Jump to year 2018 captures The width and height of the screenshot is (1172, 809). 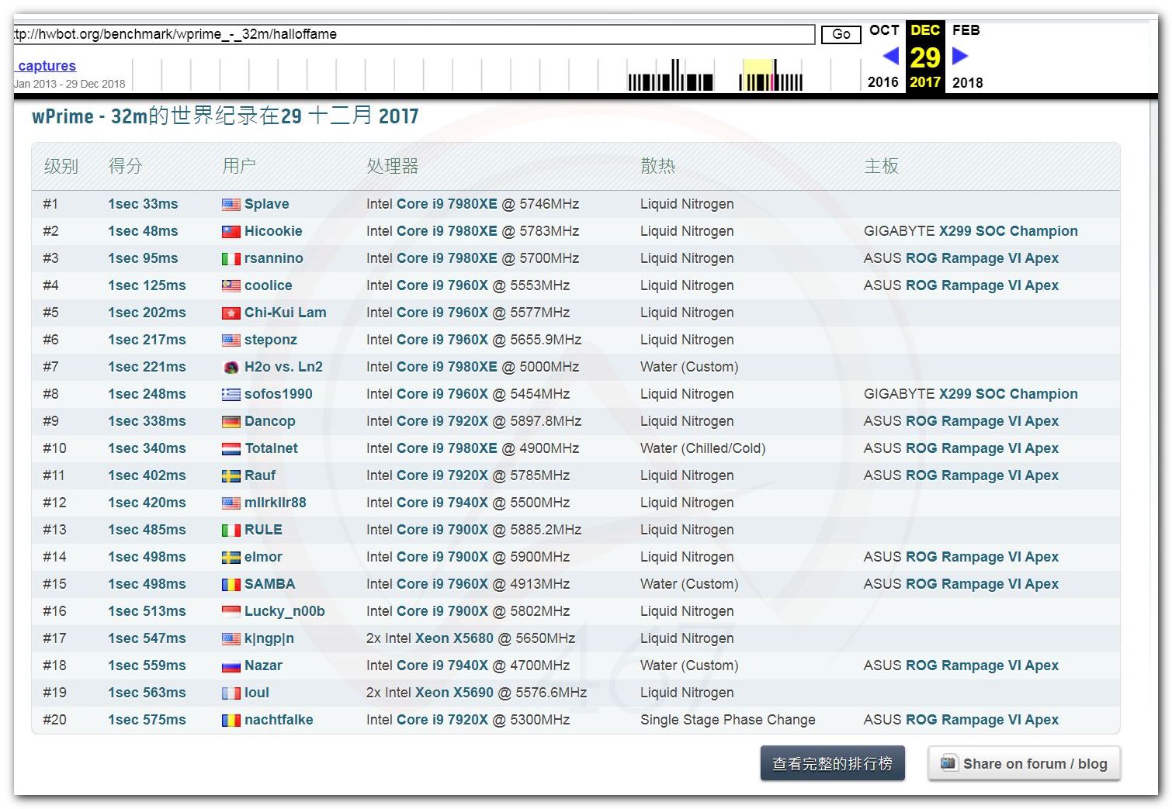(967, 82)
